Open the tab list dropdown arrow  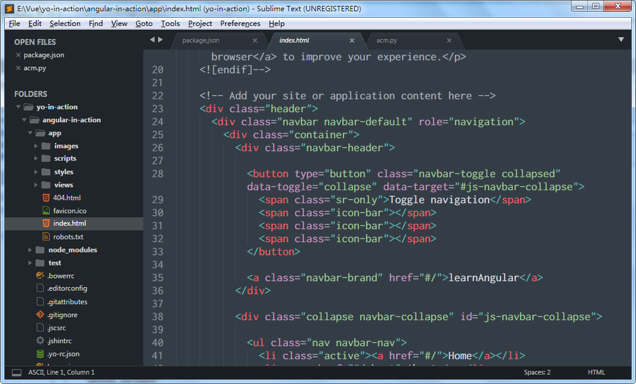pyautogui.click(x=621, y=40)
